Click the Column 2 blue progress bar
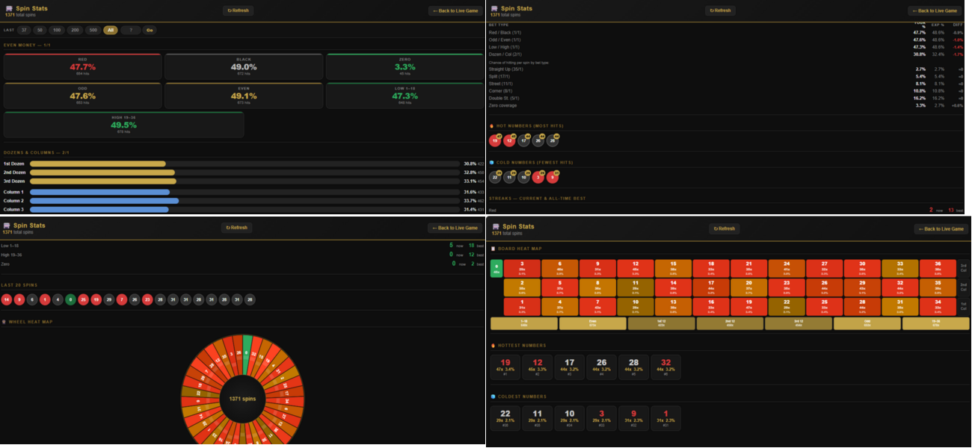This screenshot has height=448, width=972. coord(104,201)
